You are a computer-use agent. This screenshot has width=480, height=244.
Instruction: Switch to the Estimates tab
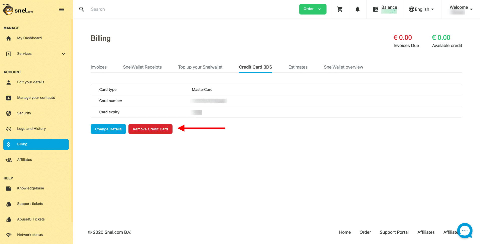(x=298, y=67)
